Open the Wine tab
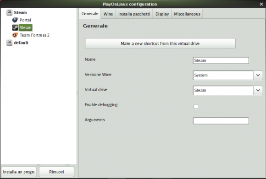The image size is (266, 179). [x=108, y=14]
